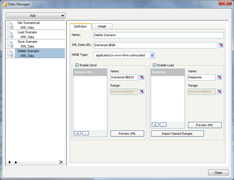This screenshot has height=180, width=234.
Task: Toggle the Enable Load checkbox
Action: pos(155,65)
